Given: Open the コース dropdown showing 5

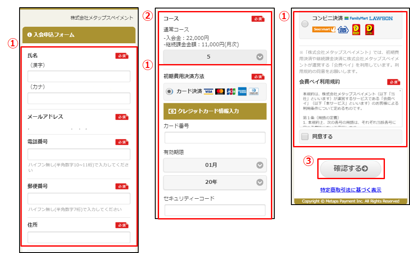Looking at the screenshot, I should pyautogui.click(x=215, y=56).
